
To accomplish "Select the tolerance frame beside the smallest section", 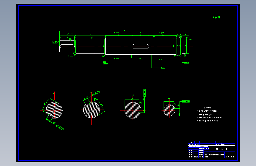I will pos(185,102).
